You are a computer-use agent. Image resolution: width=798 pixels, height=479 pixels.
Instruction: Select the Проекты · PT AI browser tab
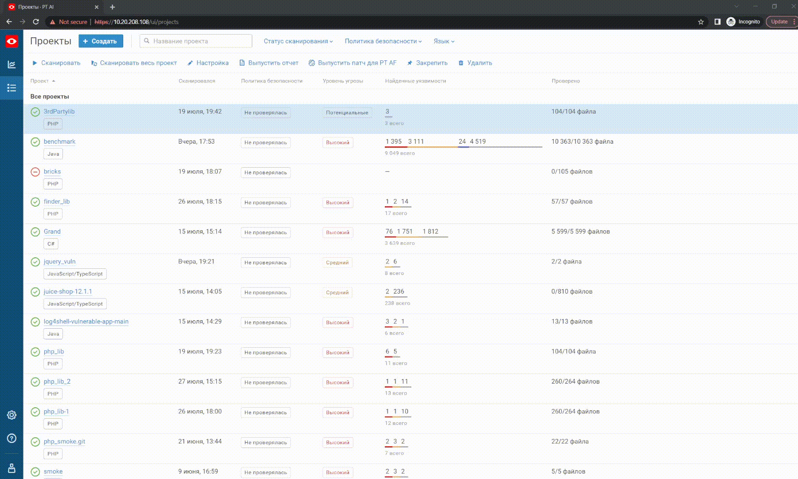(x=53, y=7)
